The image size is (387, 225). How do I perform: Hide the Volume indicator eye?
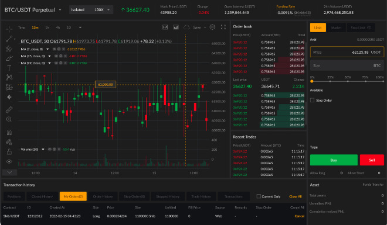(50, 149)
